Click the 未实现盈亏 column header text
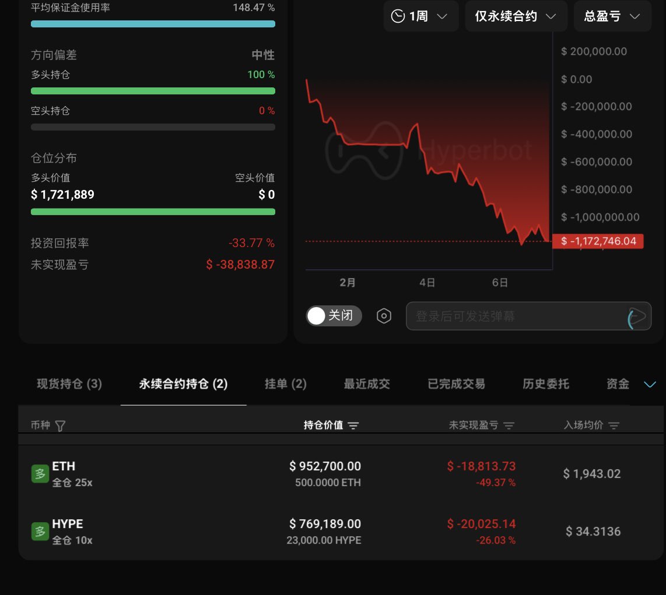Image resolution: width=666 pixels, height=595 pixels. coord(473,425)
